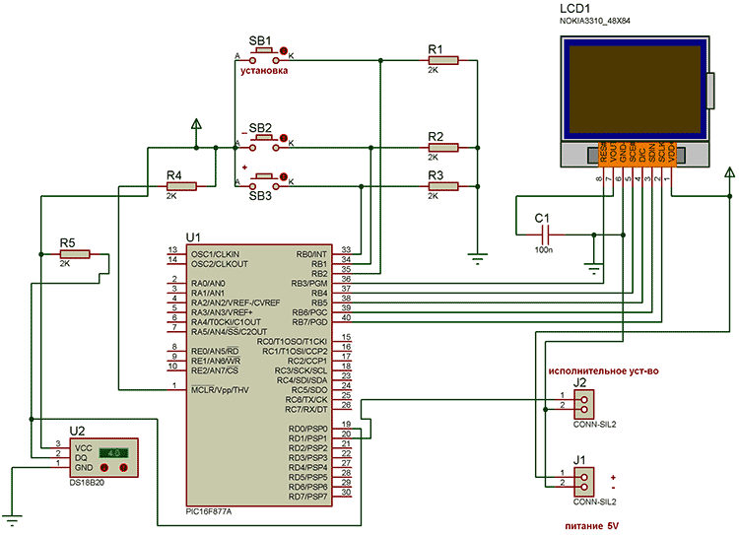The height and width of the screenshot is (535, 739).
Task: Select the SB1 push button symbol
Action: pos(264,55)
